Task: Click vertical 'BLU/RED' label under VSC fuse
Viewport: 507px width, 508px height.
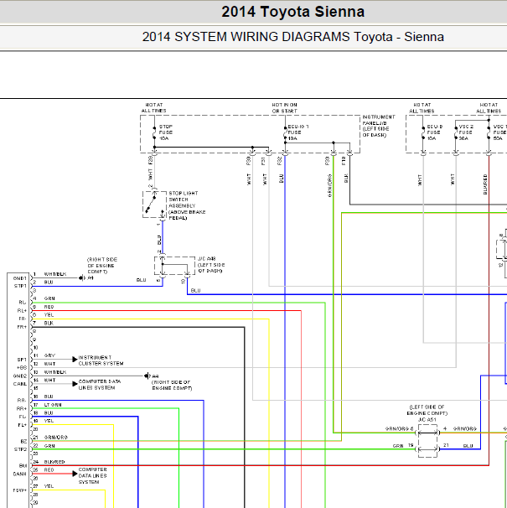Action: click(485, 184)
